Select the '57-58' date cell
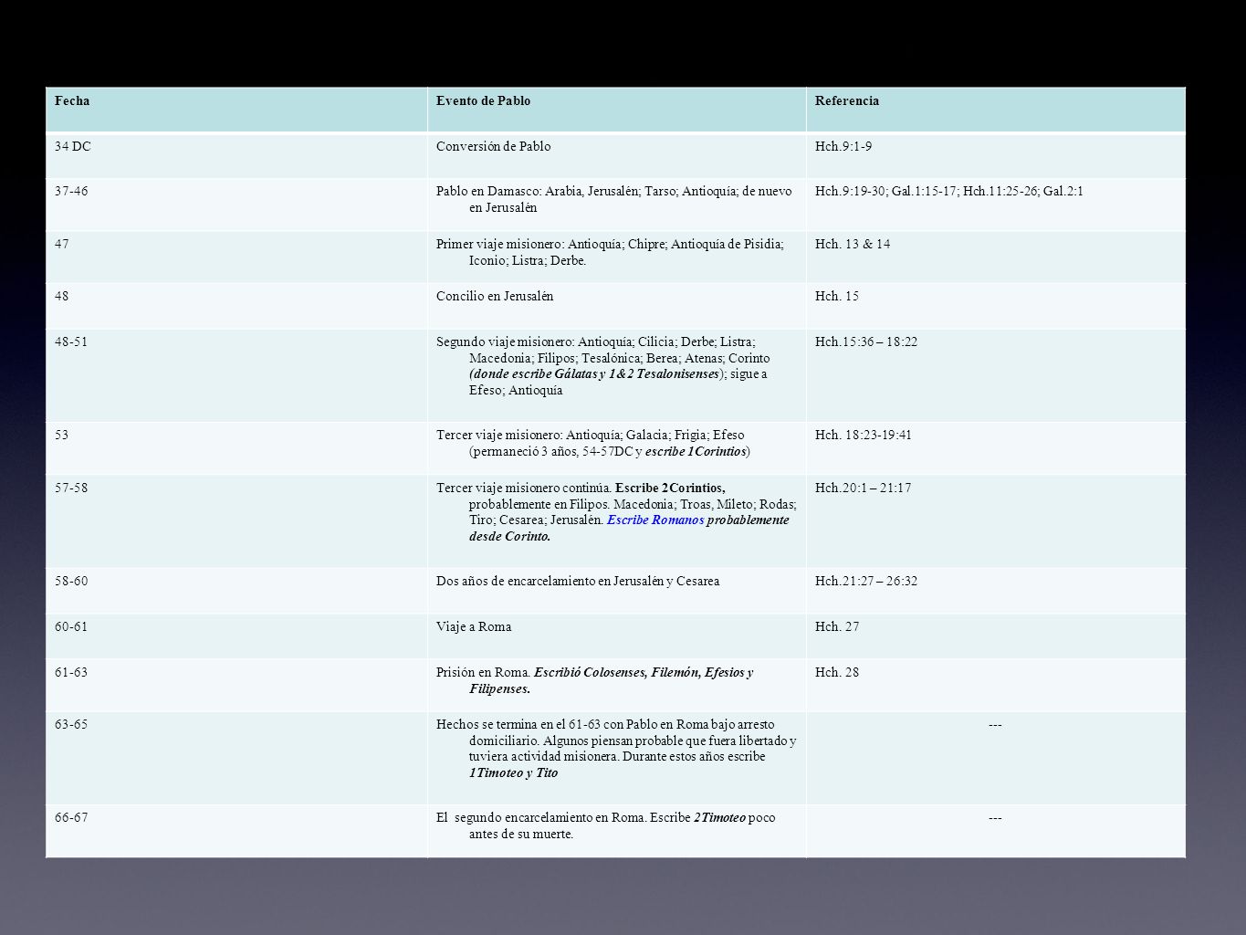 (x=236, y=521)
